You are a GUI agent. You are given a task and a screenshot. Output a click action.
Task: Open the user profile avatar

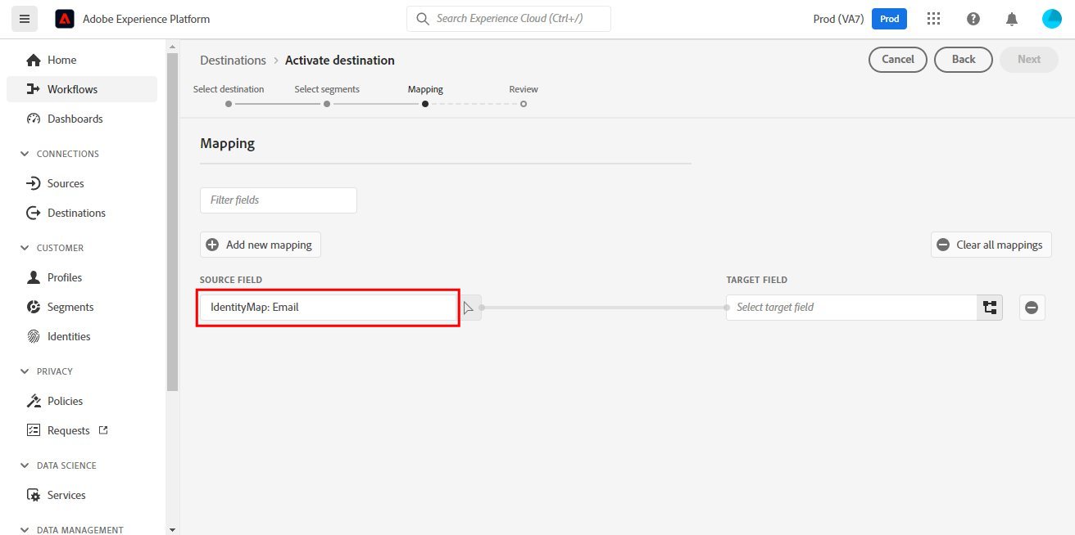coord(1051,19)
